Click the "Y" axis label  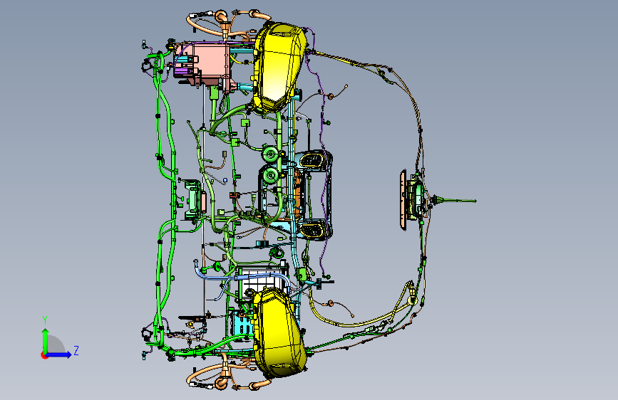click(45, 320)
